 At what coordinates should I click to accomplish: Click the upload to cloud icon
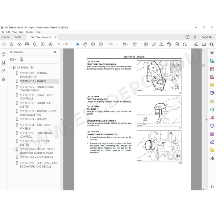(x=19, y=44)
